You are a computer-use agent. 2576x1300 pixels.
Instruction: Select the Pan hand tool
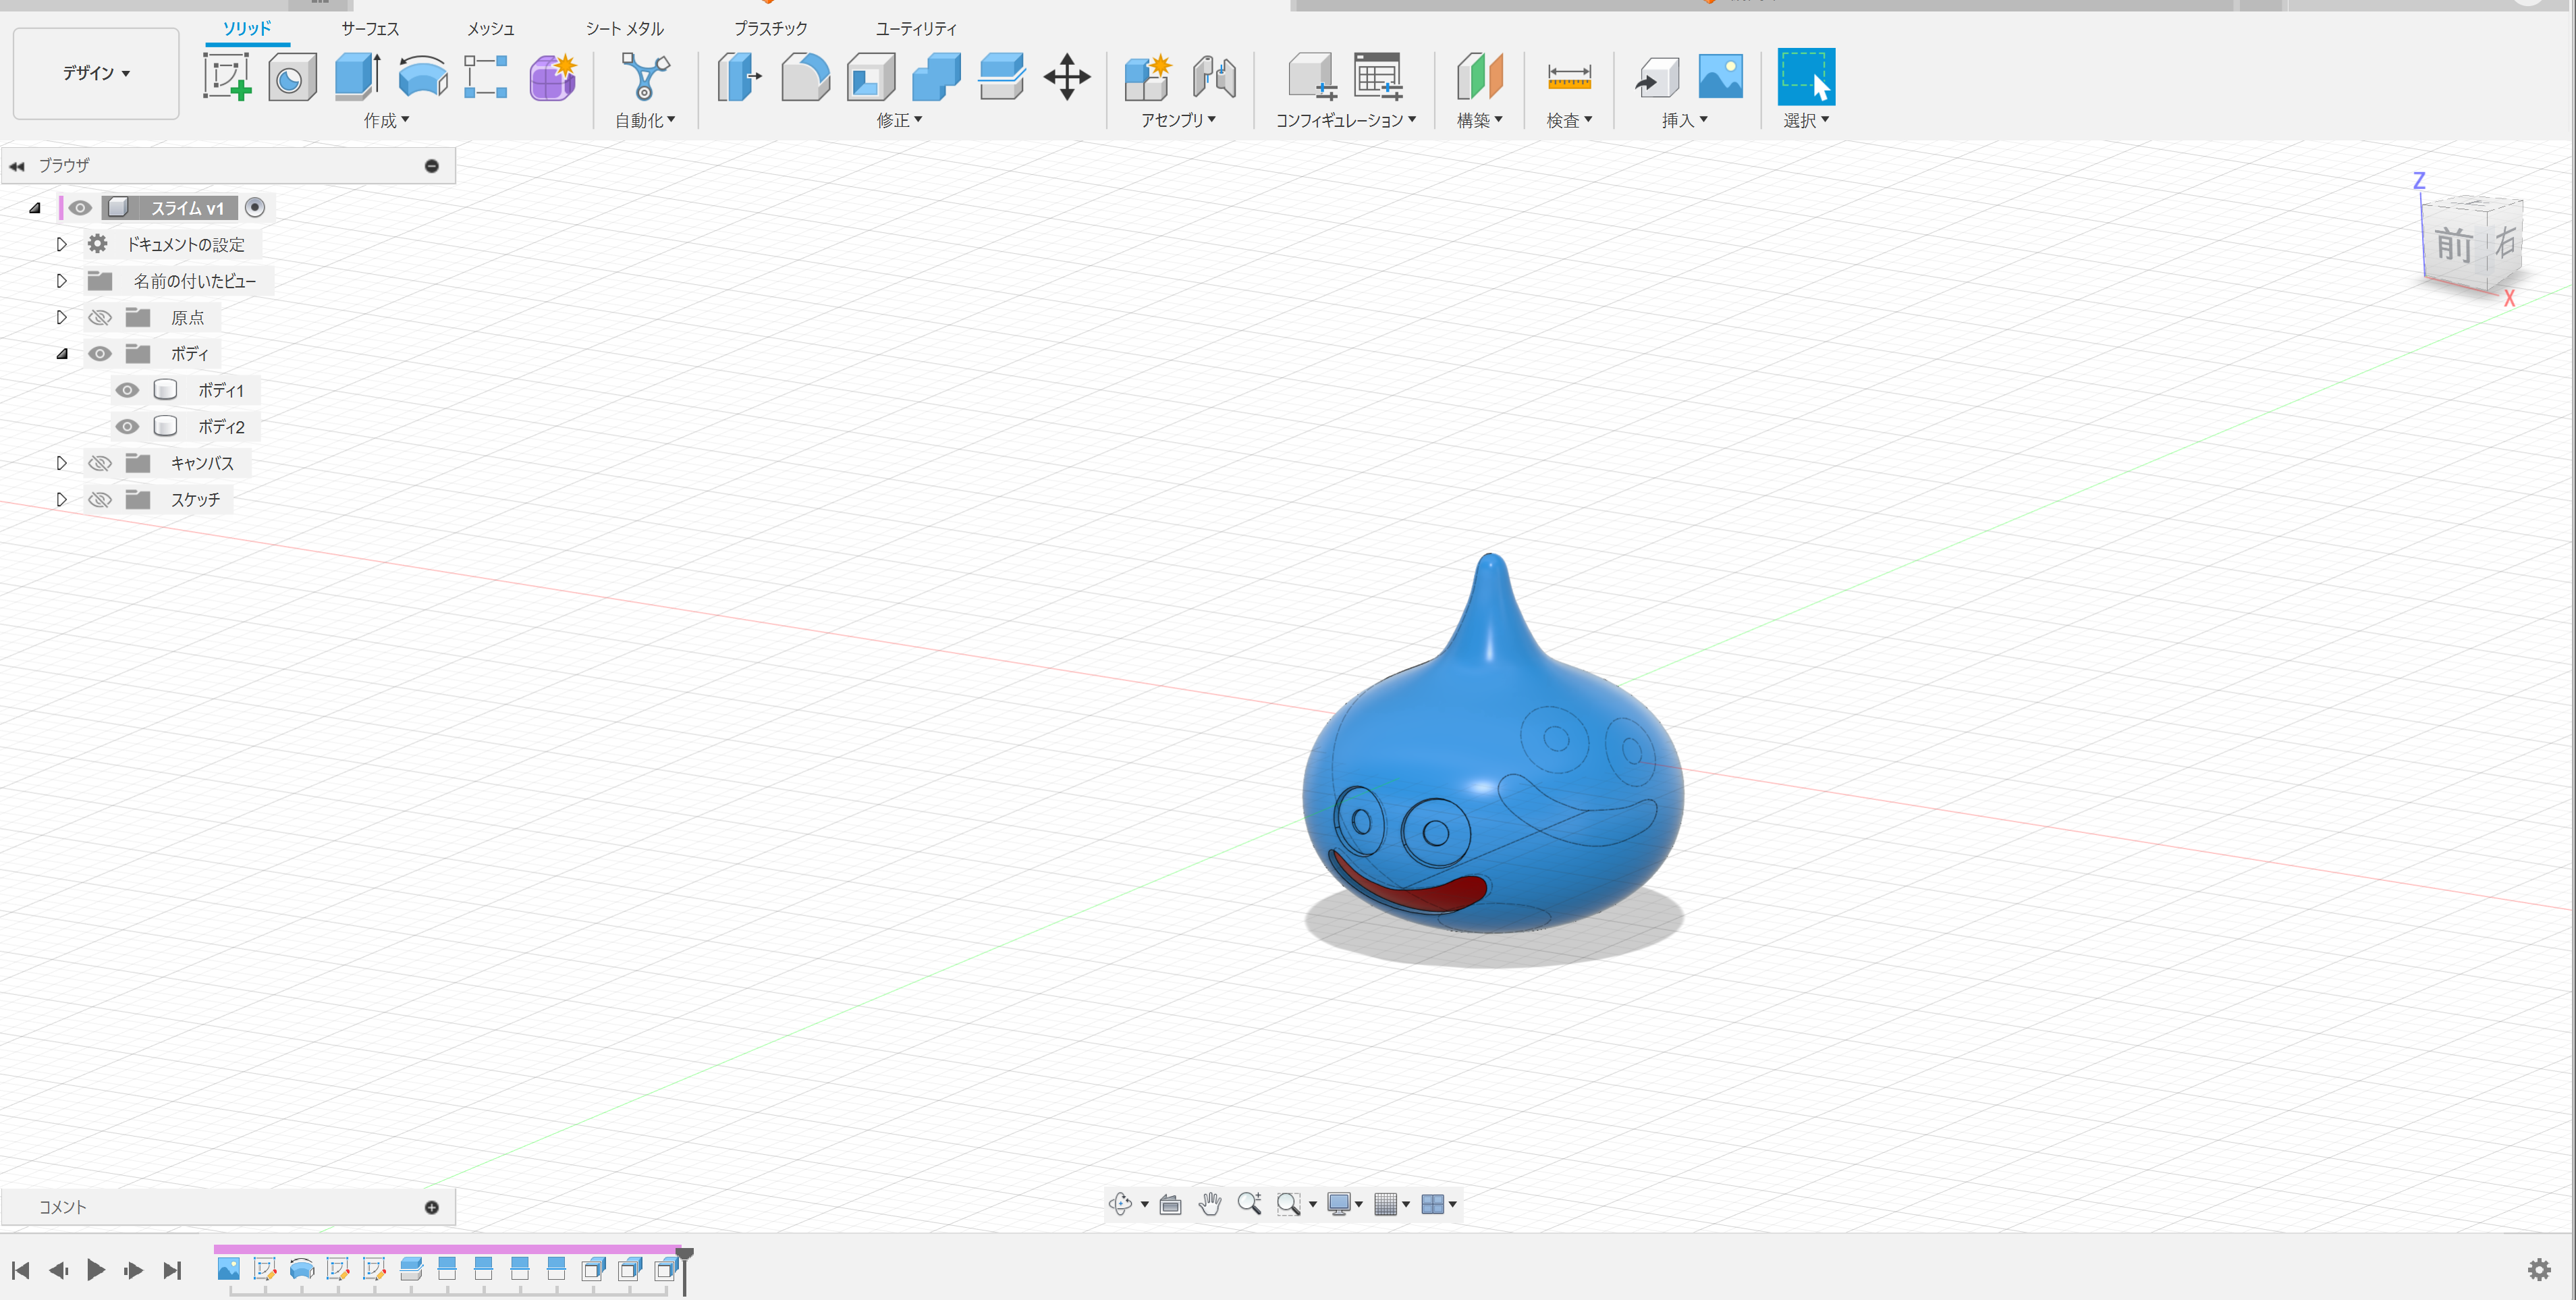[x=1210, y=1204]
